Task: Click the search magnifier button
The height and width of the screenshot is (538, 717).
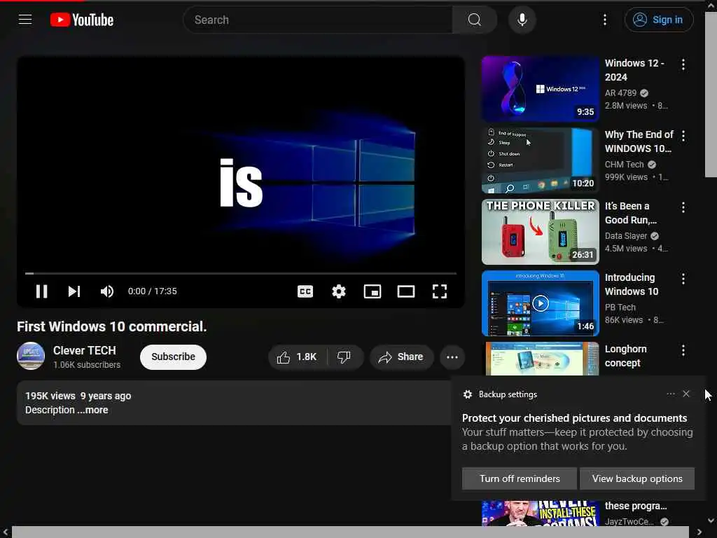Action: 474,20
